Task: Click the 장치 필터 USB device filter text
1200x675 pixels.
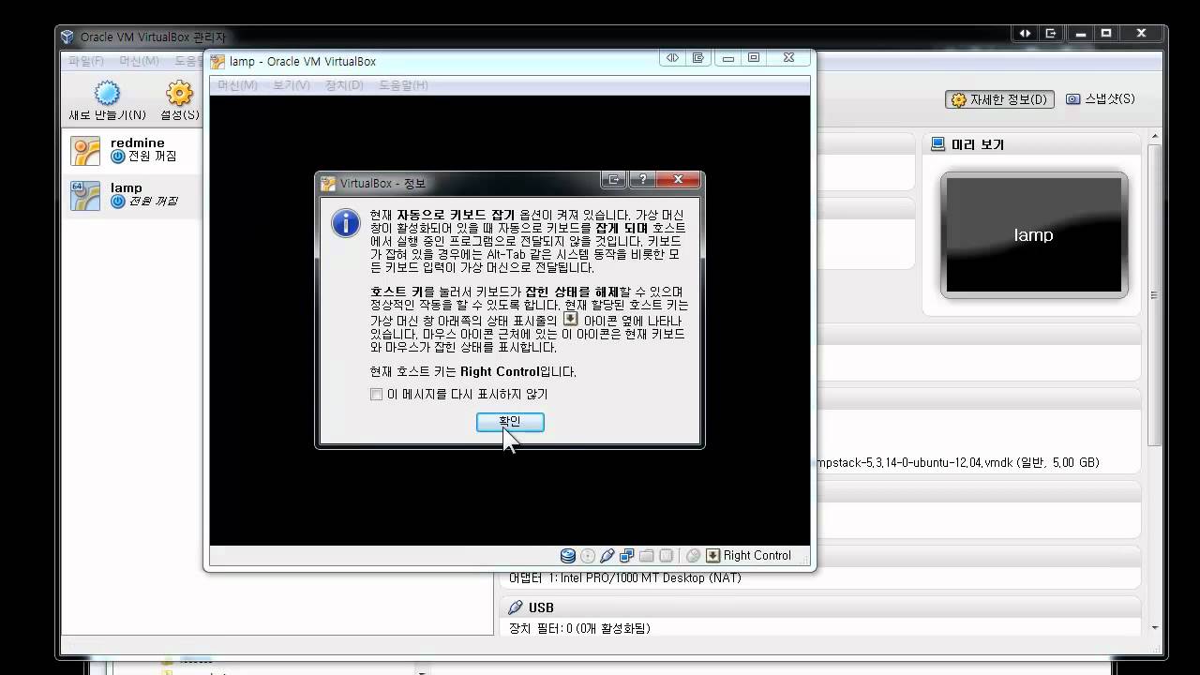Action: [x=579, y=628]
